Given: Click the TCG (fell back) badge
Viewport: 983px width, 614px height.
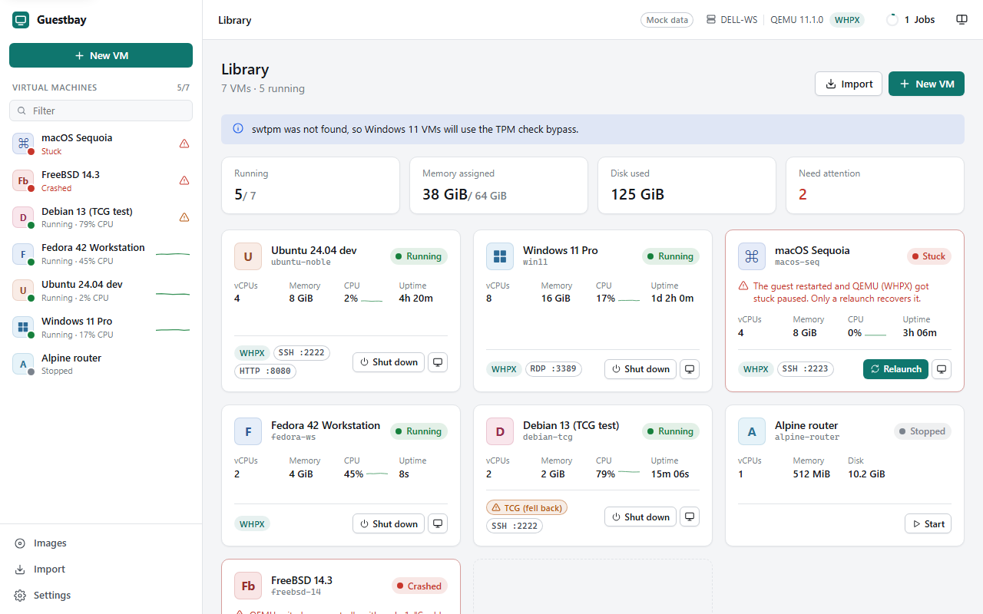Looking at the screenshot, I should (x=527, y=507).
